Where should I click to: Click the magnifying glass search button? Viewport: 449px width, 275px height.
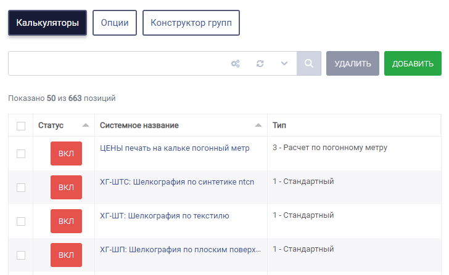(308, 63)
